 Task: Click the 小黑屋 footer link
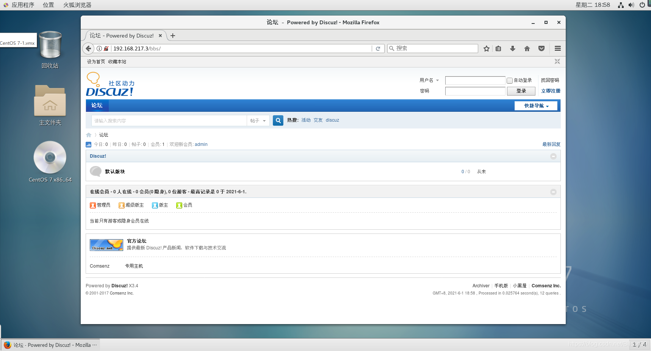pyautogui.click(x=520, y=286)
